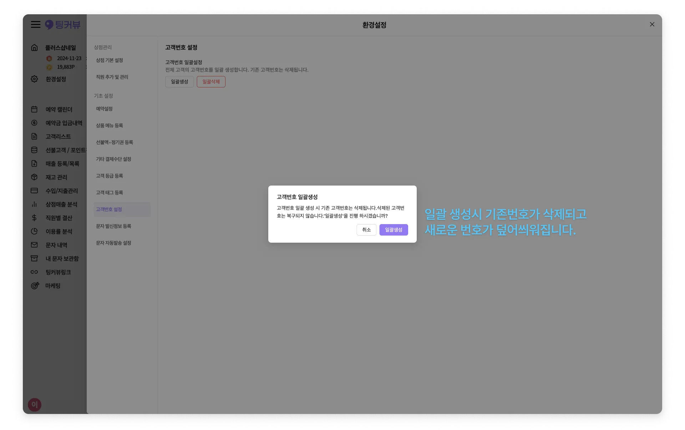Image resolution: width=685 pixels, height=430 pixels.
Task: Open 상점 기본 설정 settings menu
Action: pos(110,60)
